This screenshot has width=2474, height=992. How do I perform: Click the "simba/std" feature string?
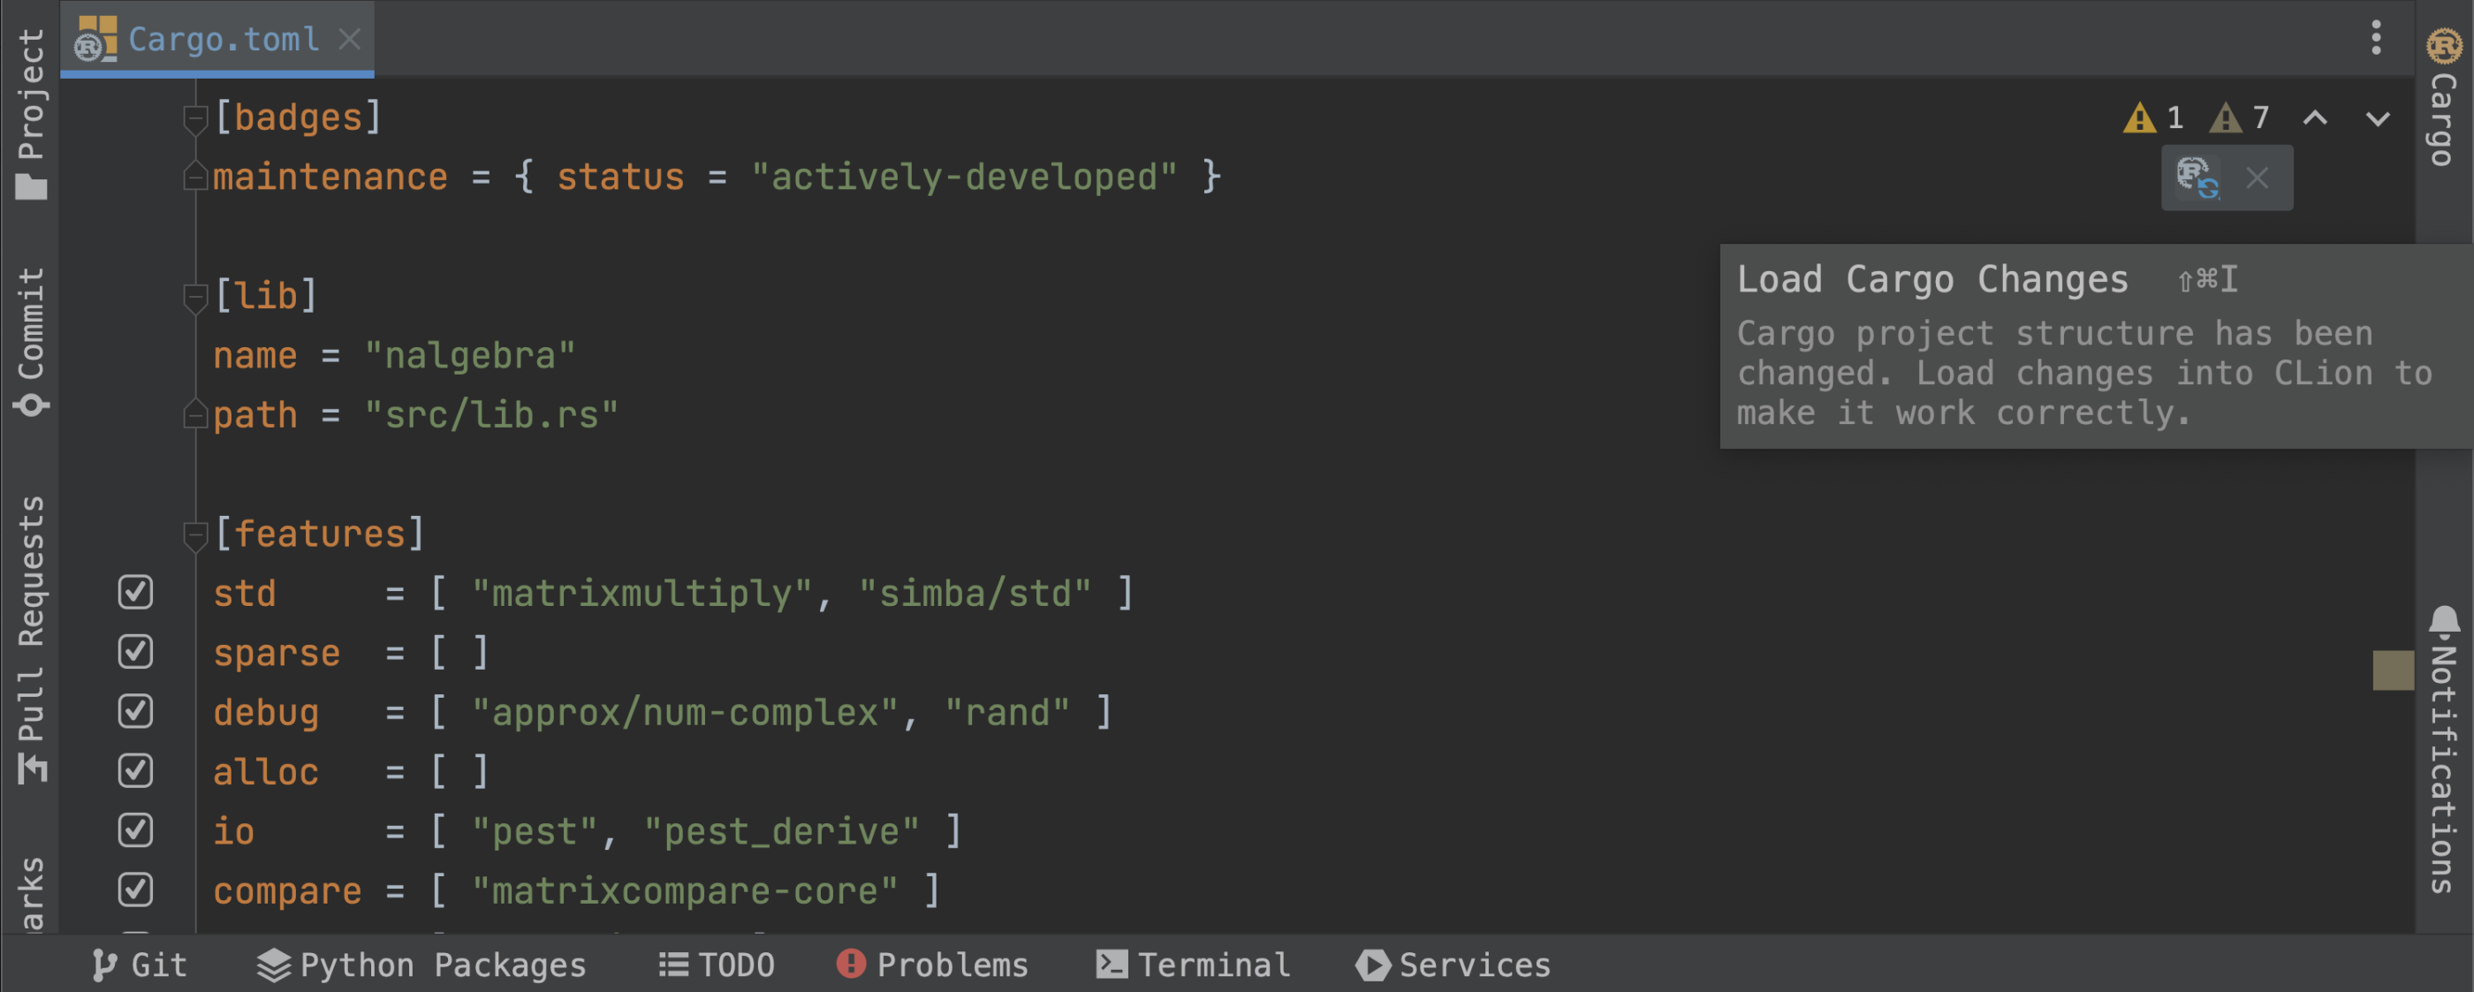tap(975, 594)
